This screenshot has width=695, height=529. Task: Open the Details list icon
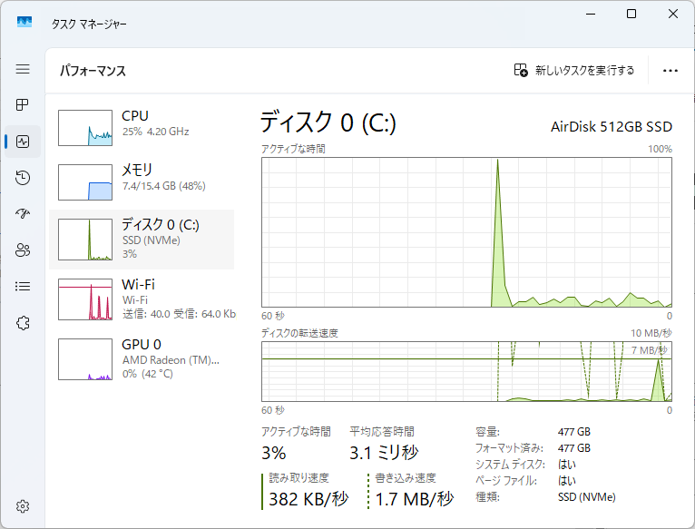point(24,286)
